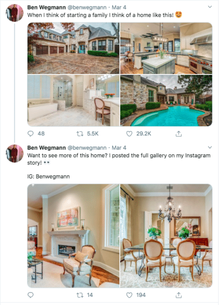219x305 pixels.
Task: Retweet the second tweet showing 14 retweets
Action: [84, 295]
